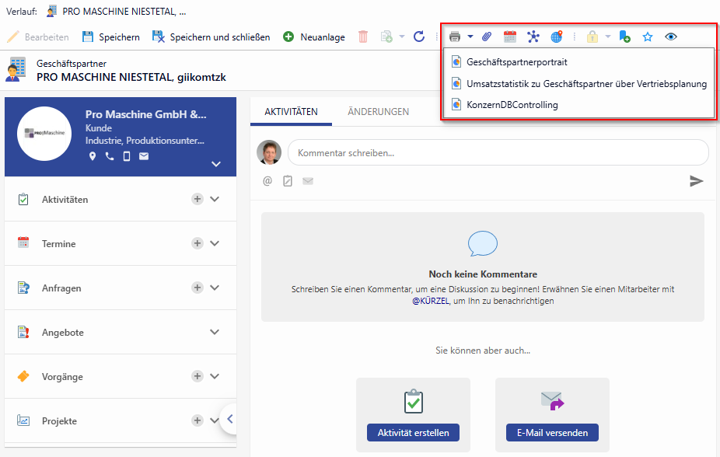Expand the company card details chevron
Image resolution: width=720 pixels, height=457 pixels.
coord(216,164)
